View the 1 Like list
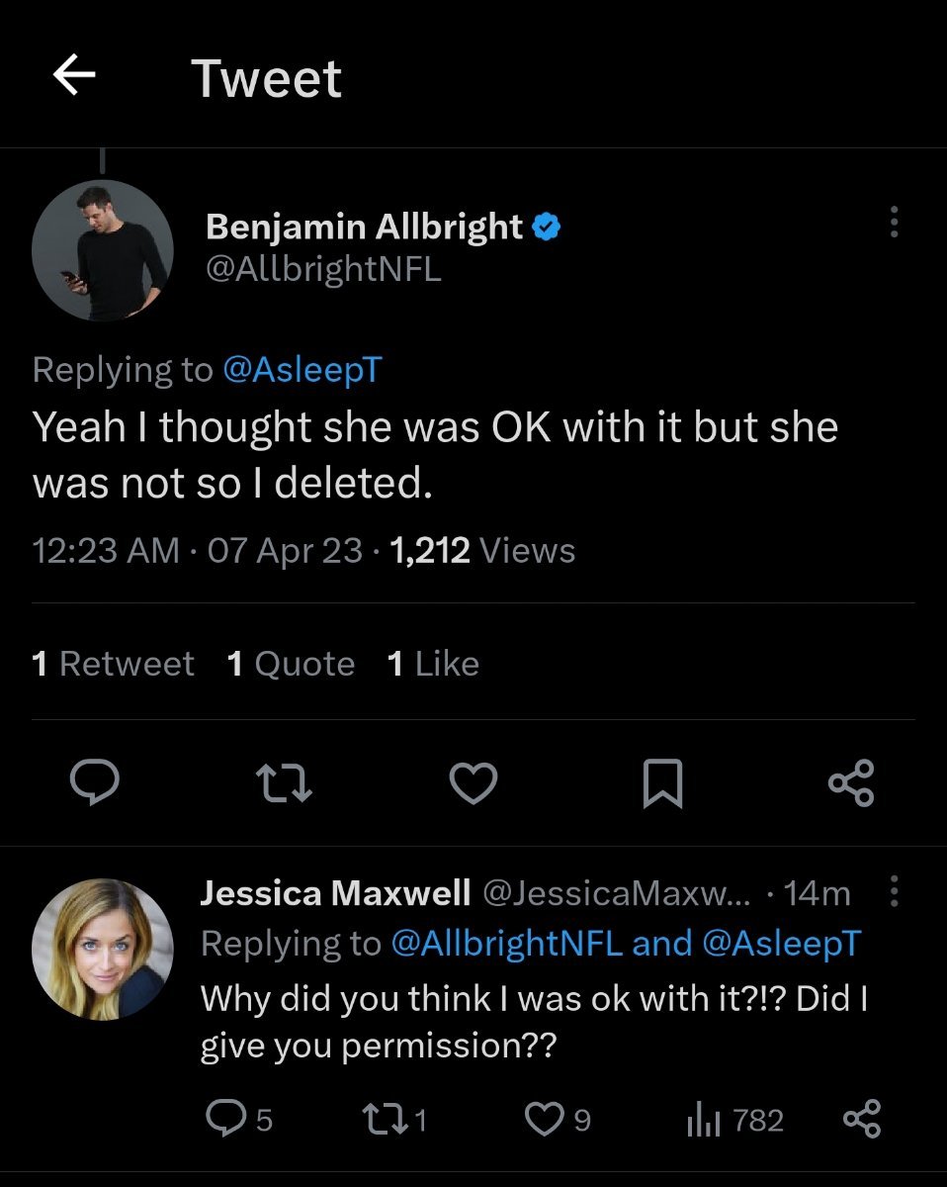 [x=433, y=664]
